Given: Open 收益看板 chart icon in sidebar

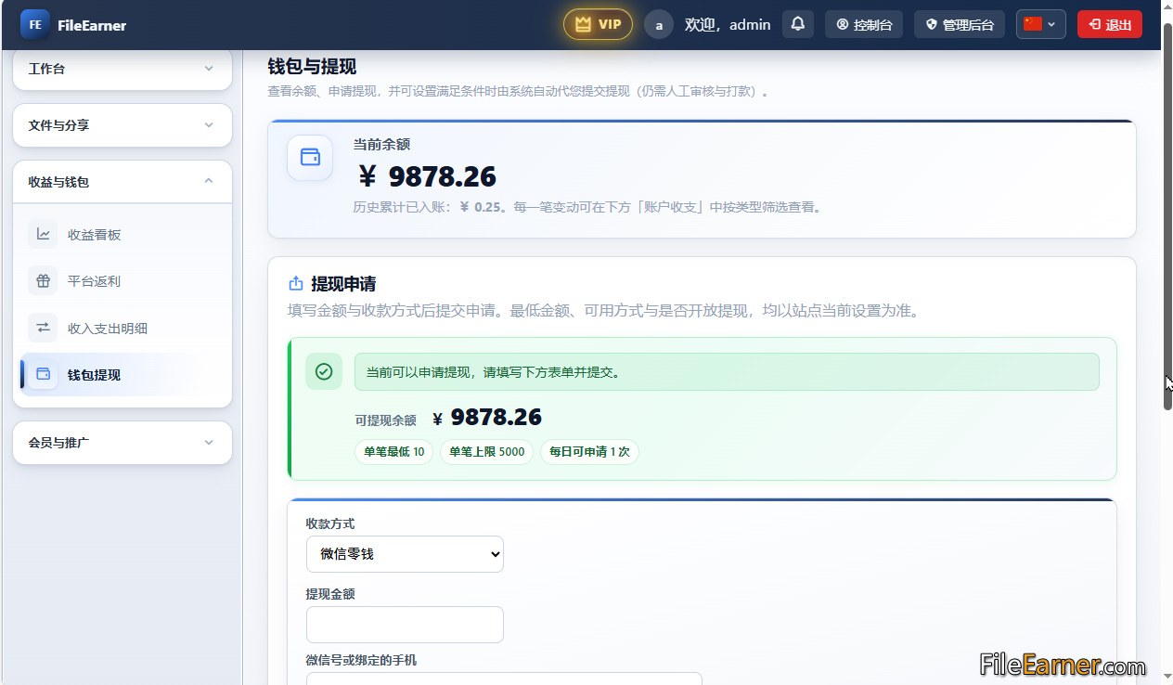Looking at the screenshot, I should click(43, 235).
